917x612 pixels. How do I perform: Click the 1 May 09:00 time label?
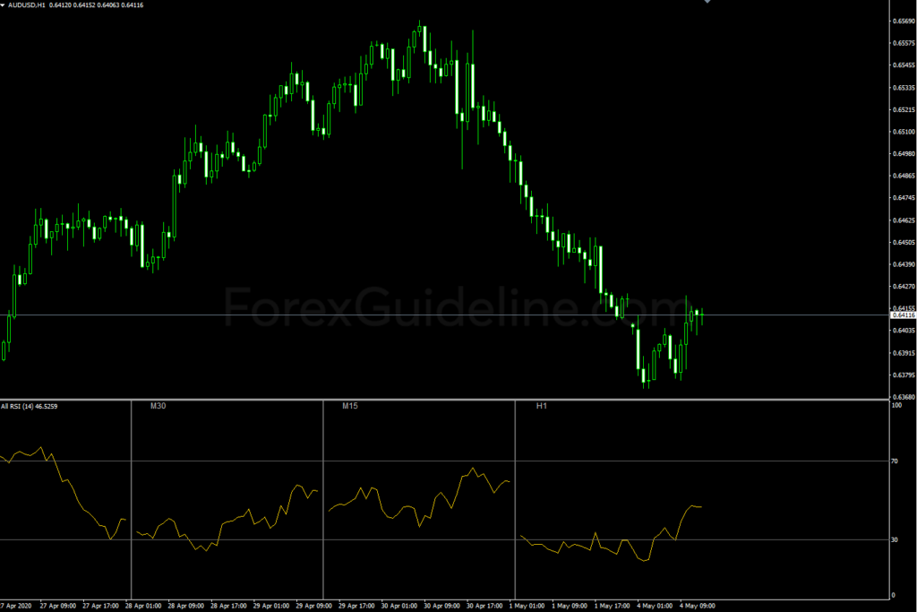coord(570,606)
